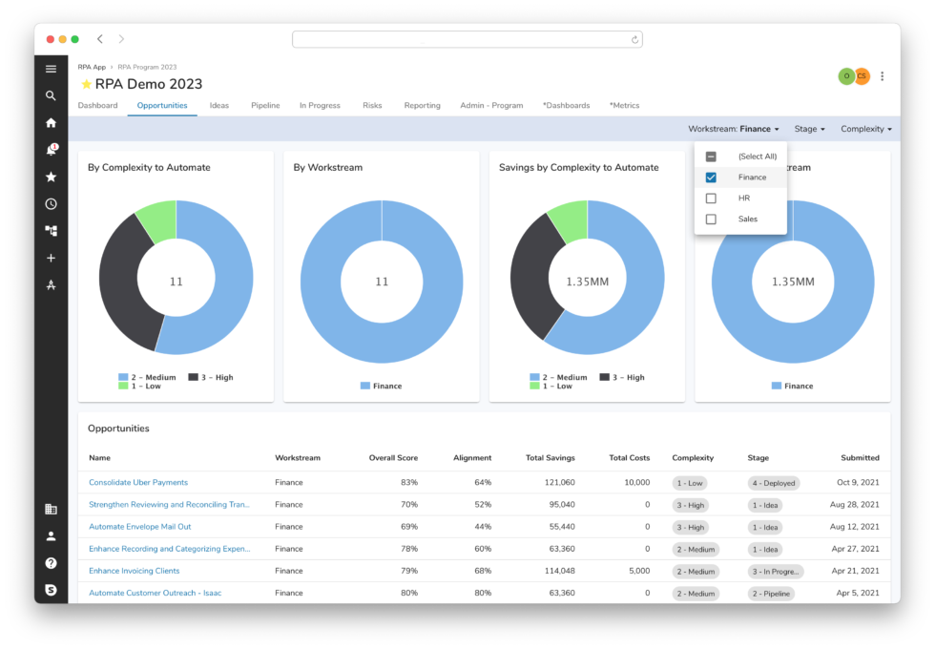Open favorites star in sidebar
935x649 pixels.
pyautogui.click(x=51, y=177)
